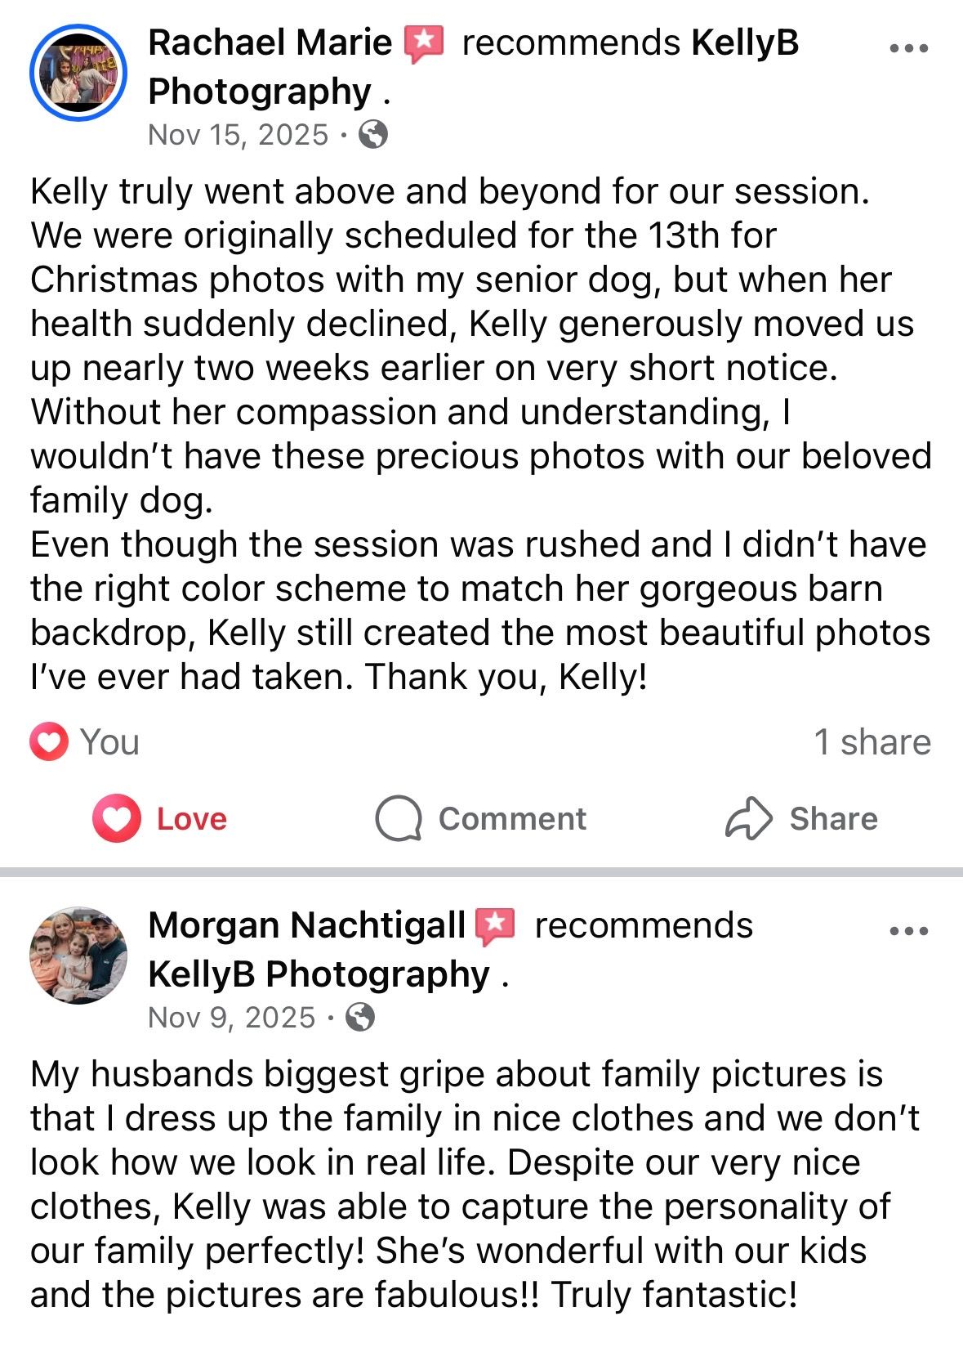This screenshot has width=963, height=1361.
Task: Open Morgan Nachtigall's profile picture
Action: pyautogui.click(x=78, y=955)
